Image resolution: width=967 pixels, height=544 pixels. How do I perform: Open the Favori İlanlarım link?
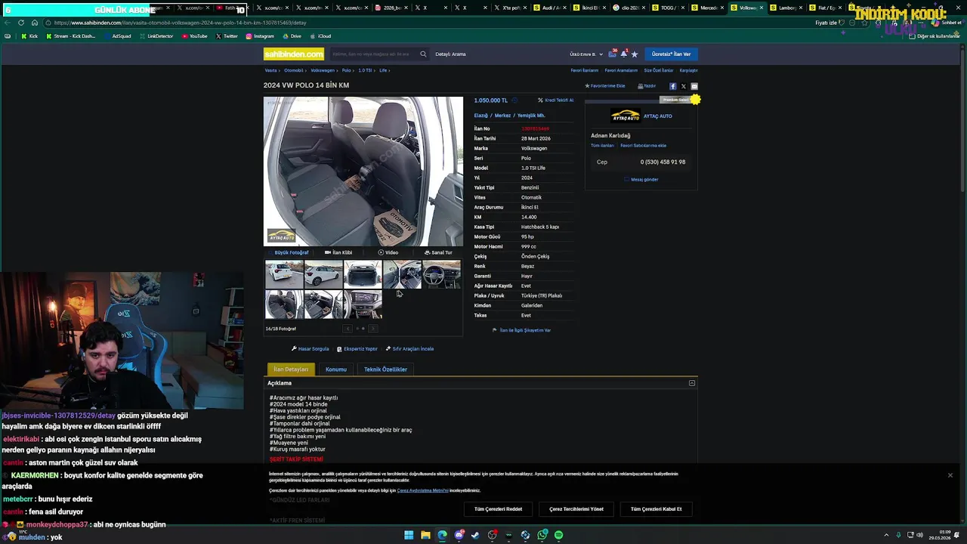585,70
